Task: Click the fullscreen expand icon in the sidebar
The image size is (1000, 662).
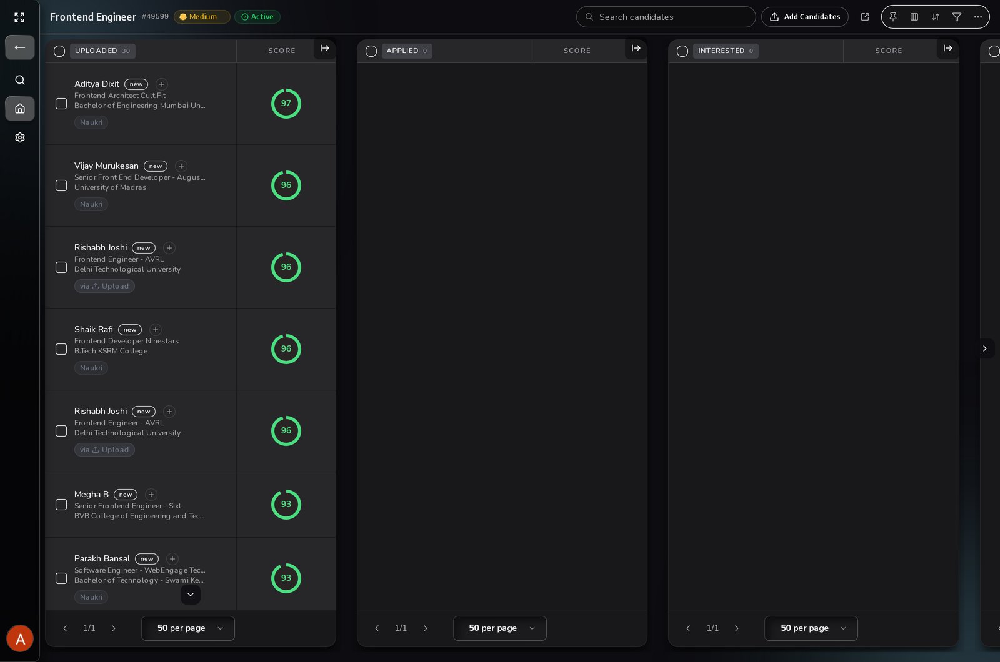Action: [19, 17]
